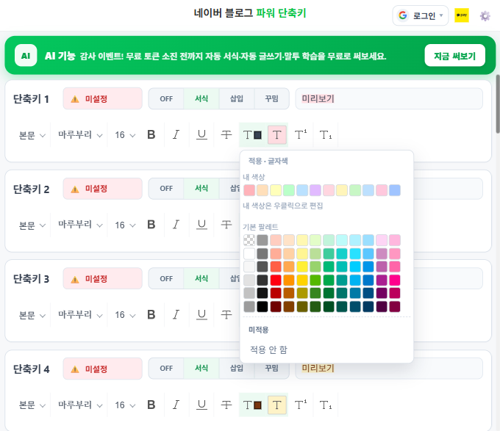Open font size 16 dropdown in 단축키 1
The image size is (500, 431).
click(125, 135)
